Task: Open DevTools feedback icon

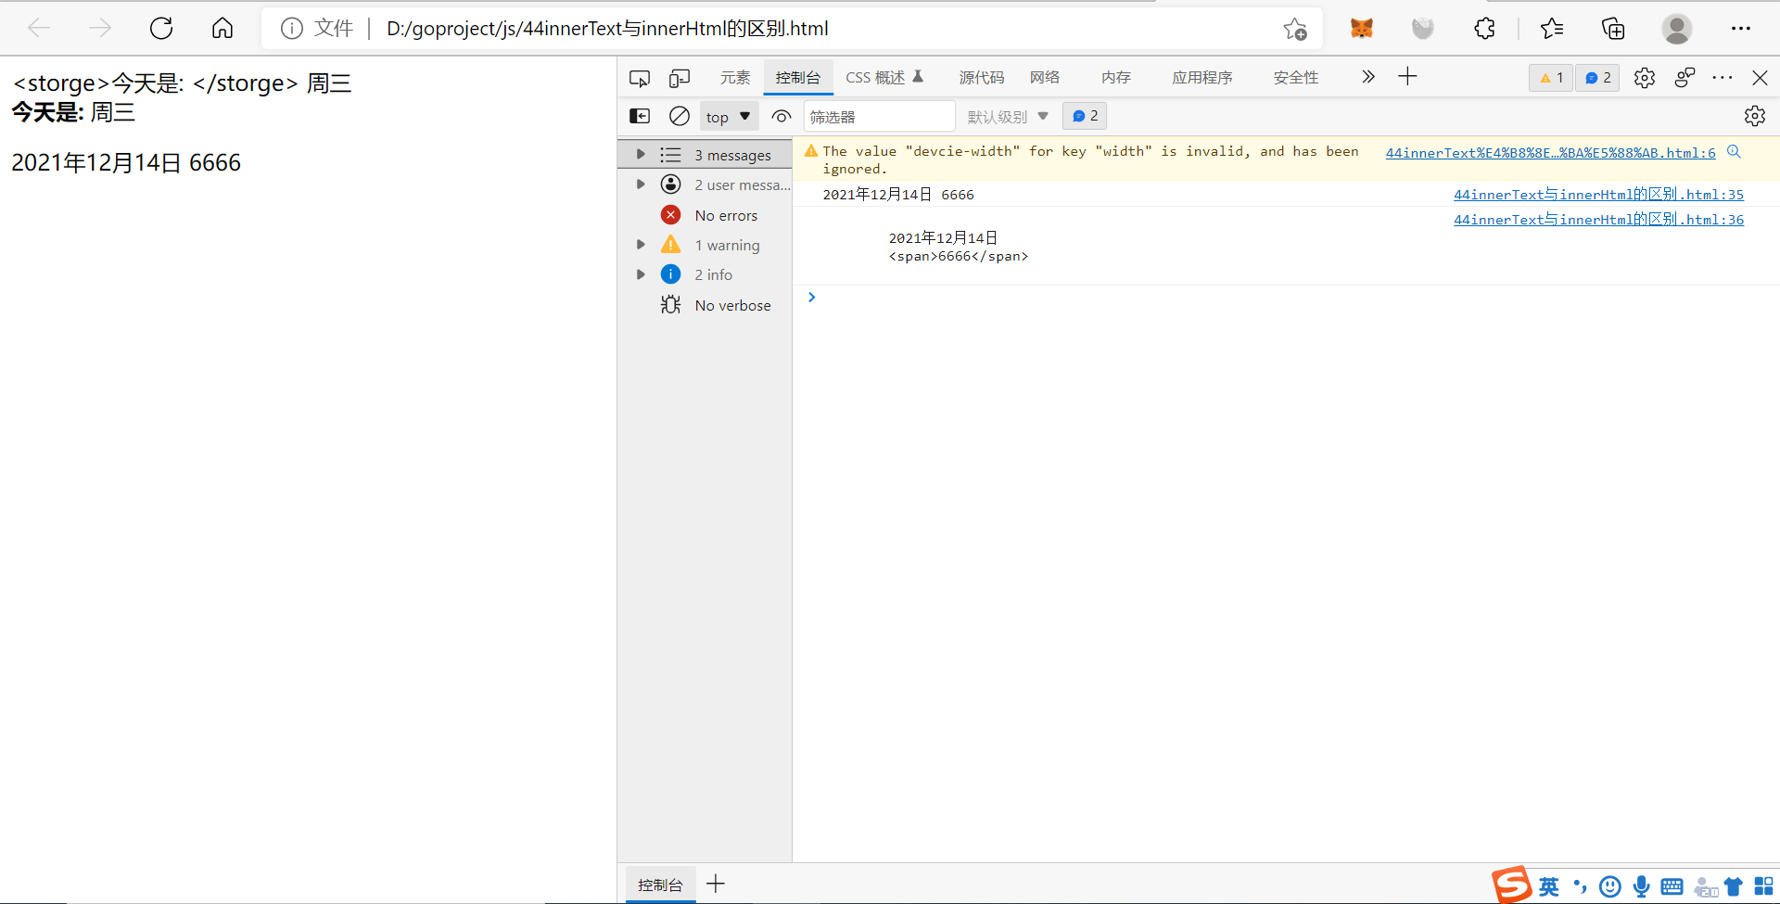Action: coord(1685,78)
